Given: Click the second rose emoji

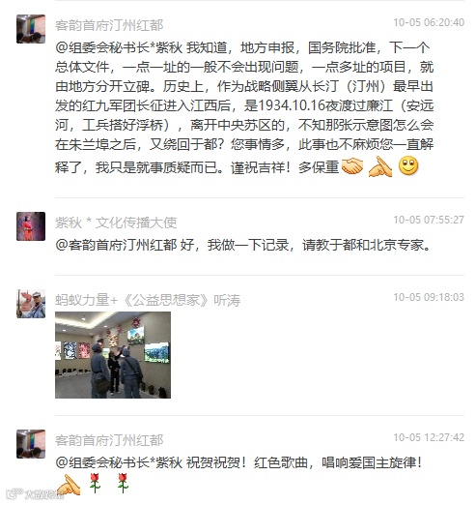Looking at the screenshot, I should click(x=123, y=483).
